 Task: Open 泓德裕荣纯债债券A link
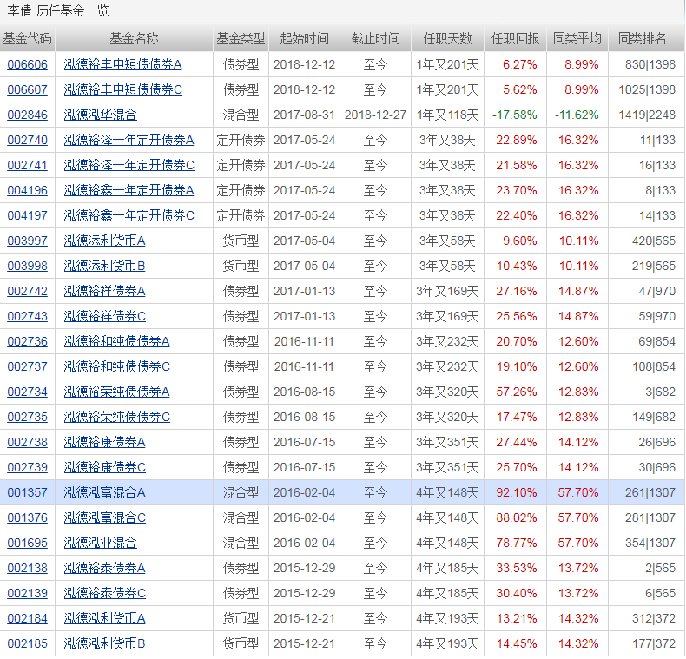117,392
